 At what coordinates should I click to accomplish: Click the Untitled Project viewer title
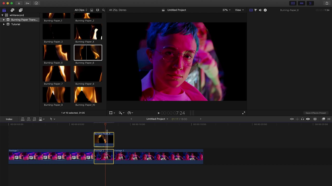click(177, 10)
